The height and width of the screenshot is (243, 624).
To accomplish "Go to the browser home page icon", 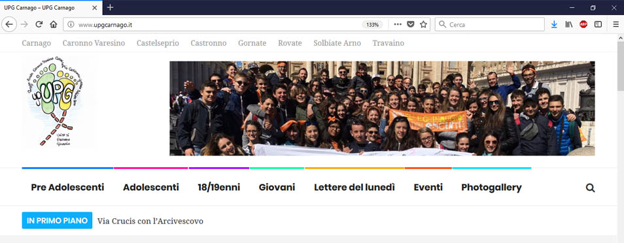I will 54,24.
